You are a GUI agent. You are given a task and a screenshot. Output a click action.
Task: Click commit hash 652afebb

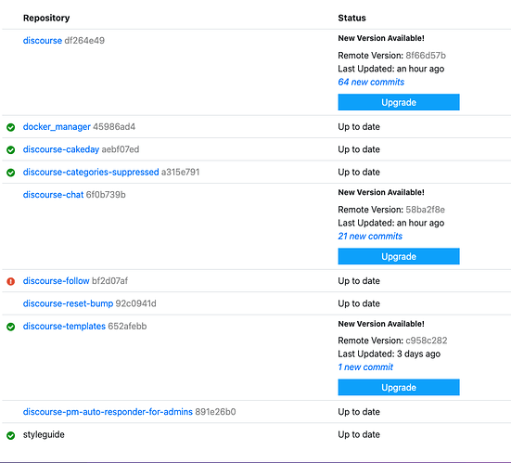127,326
